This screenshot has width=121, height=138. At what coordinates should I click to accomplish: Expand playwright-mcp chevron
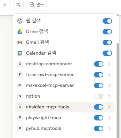pos(110,118)
